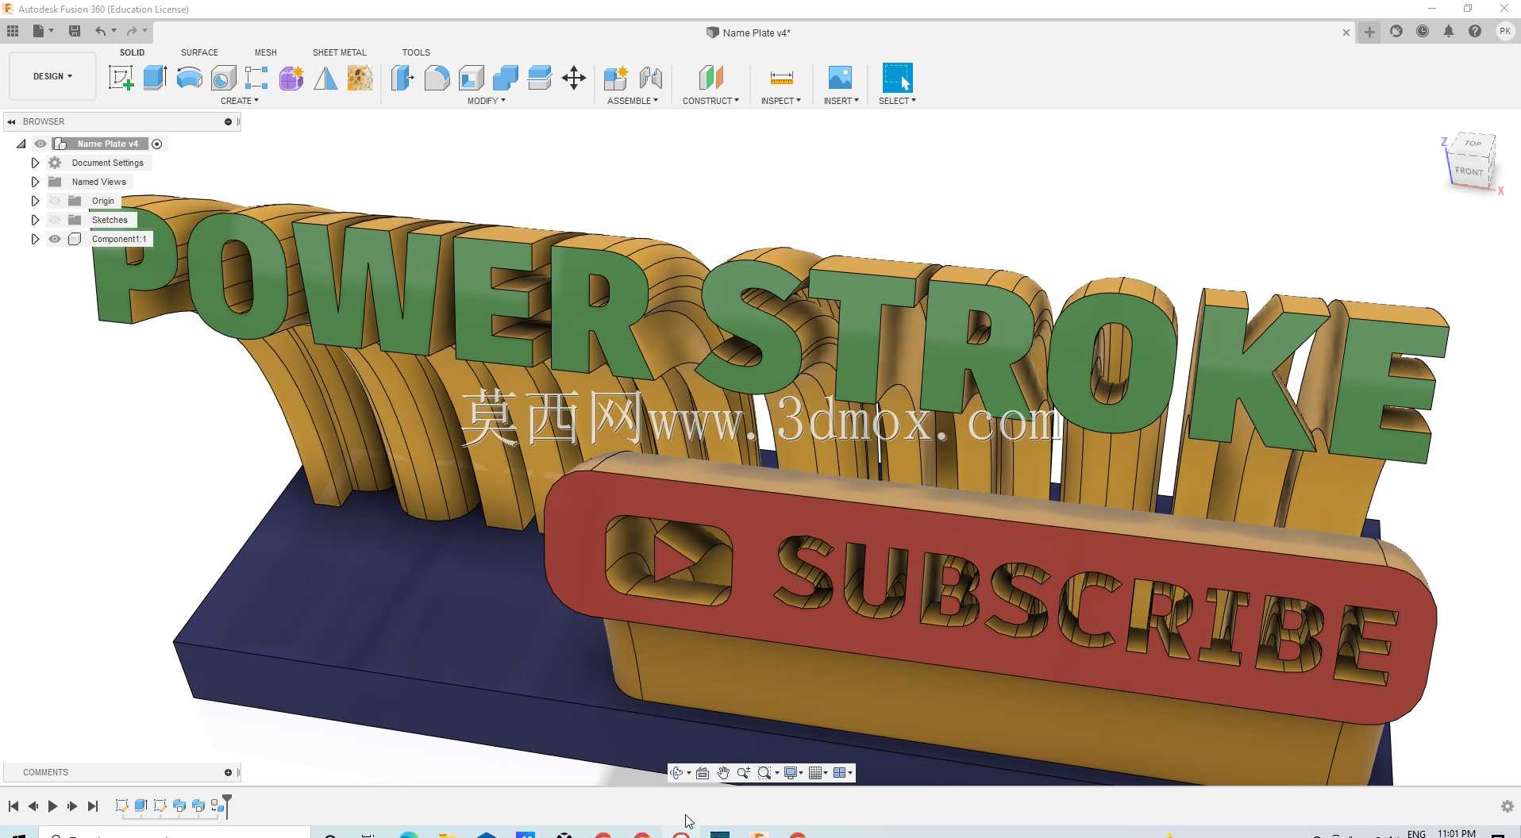The width and height of the screenshot is (1521, 838).
Task: Undo the last action
Action: pos(101,31)
